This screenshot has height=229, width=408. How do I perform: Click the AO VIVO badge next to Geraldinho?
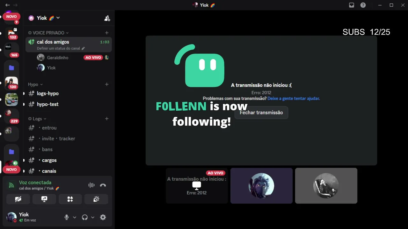[93, 58]
